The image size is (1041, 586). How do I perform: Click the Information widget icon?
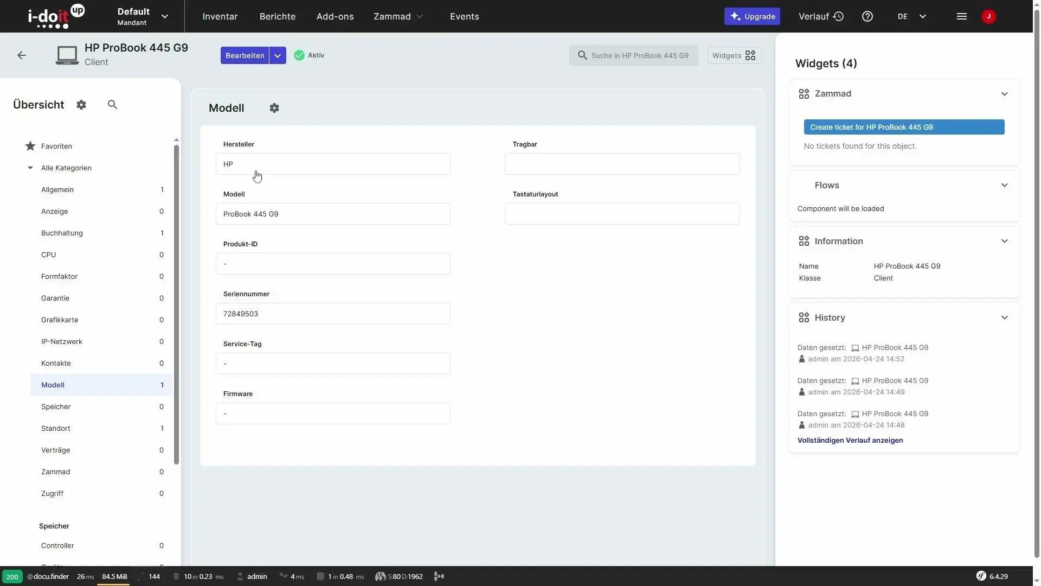coord(804,241)
